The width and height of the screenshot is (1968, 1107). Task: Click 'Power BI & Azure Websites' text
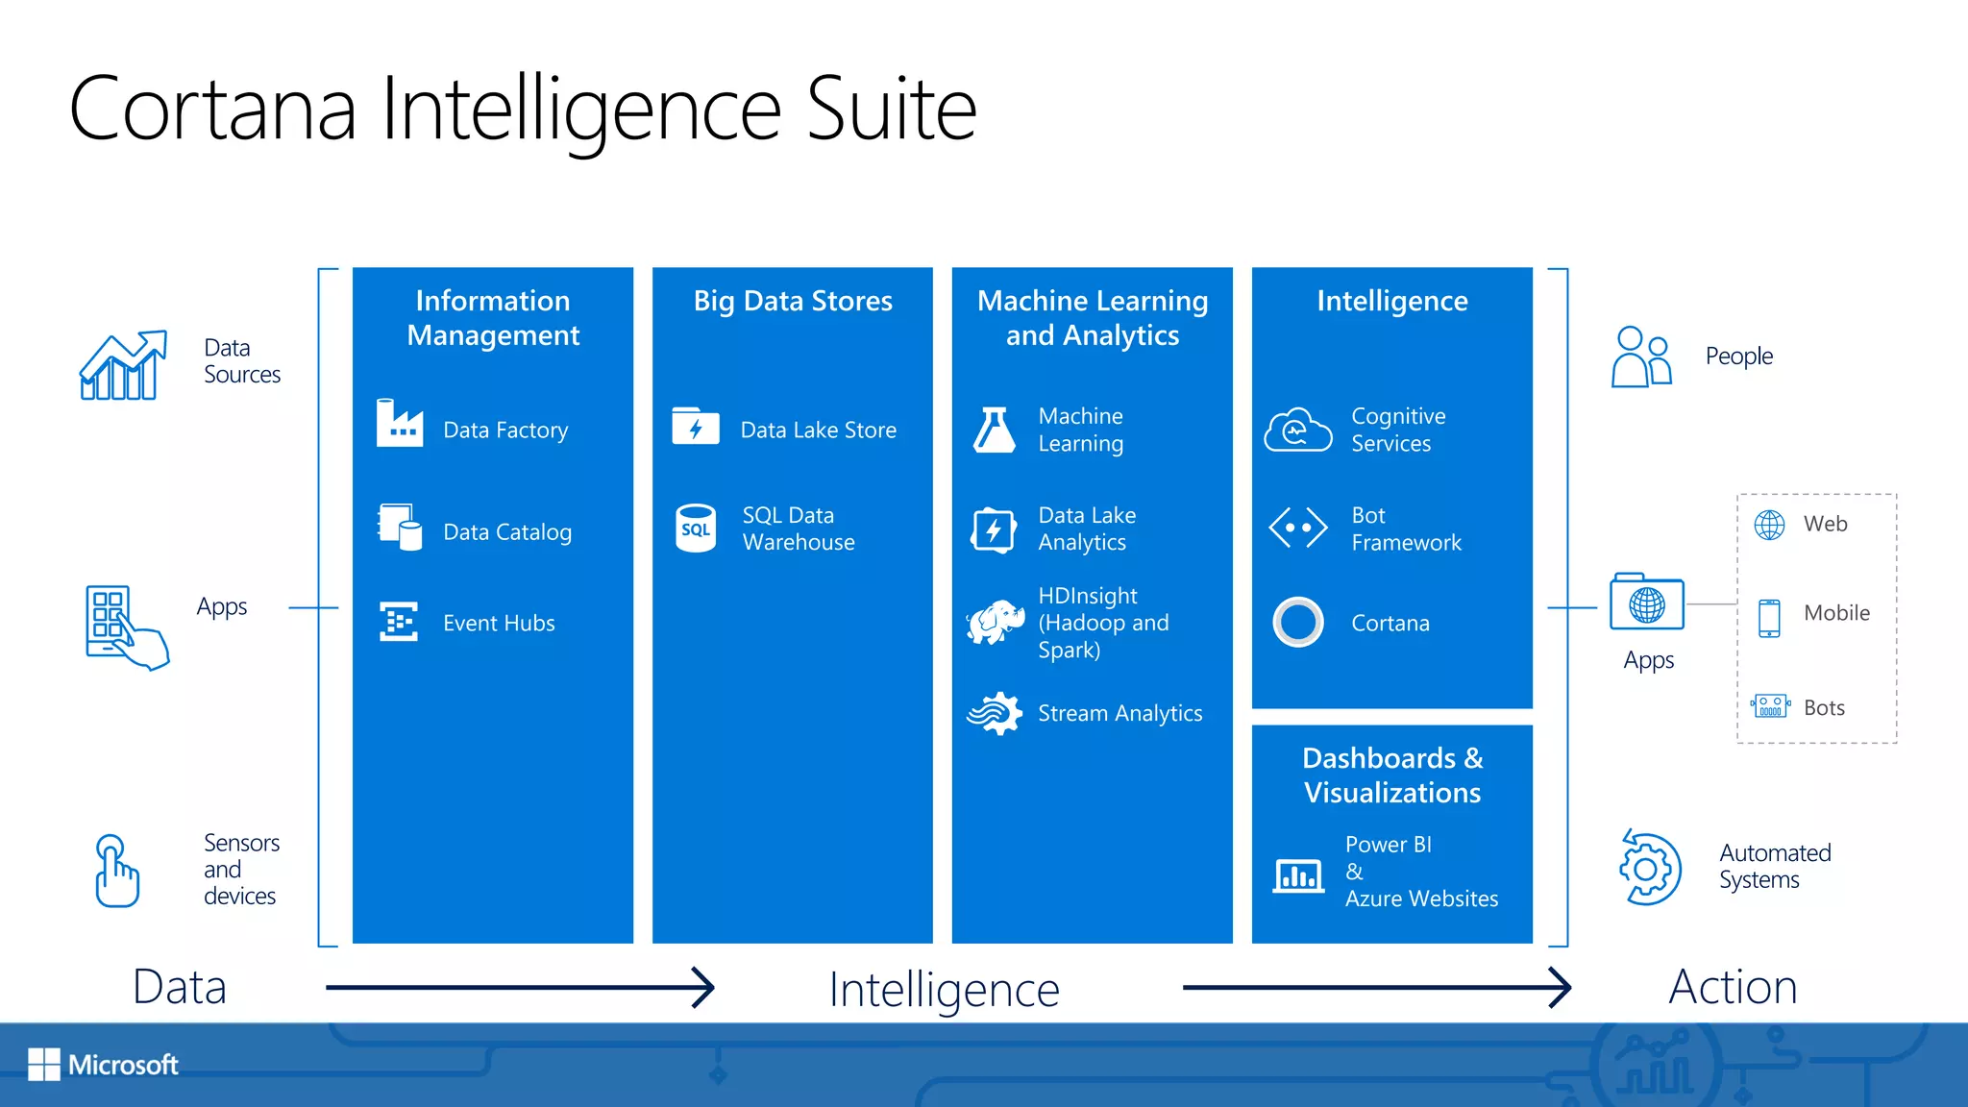(x=1421, y=871)
